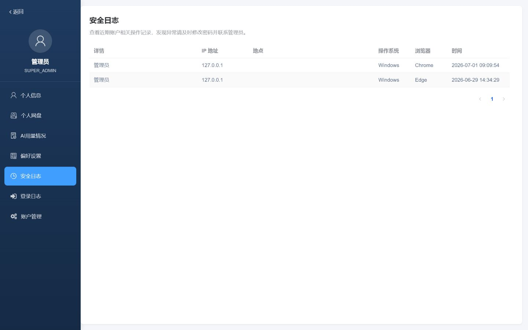Click the security log description text
The image size is (528, 330).
coord(169,33)
